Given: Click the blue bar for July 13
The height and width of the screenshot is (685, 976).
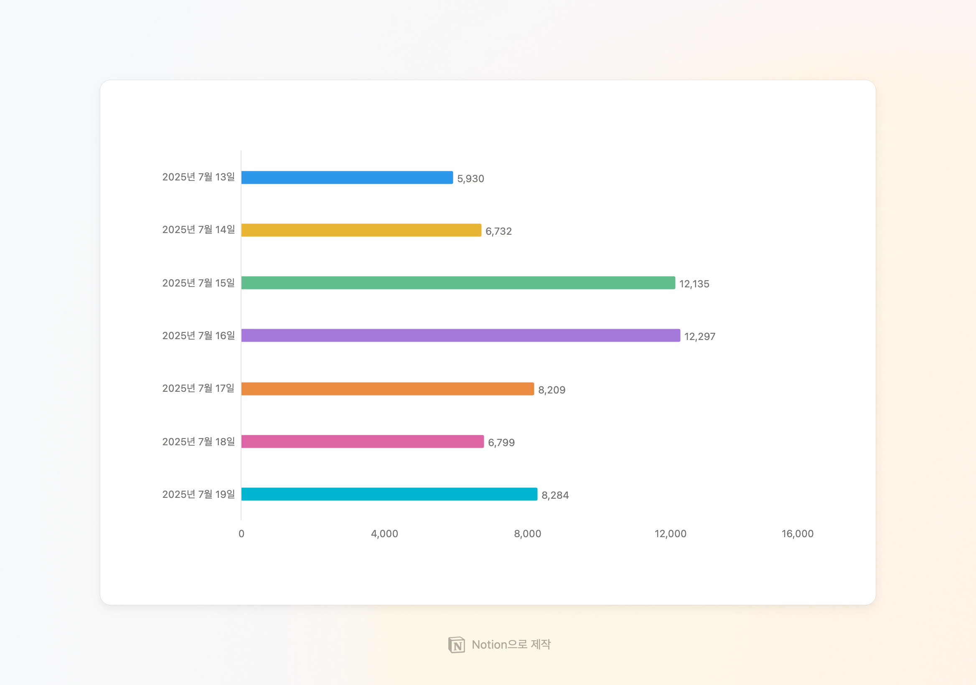Looking at the screenshot, I should [347, 178].
